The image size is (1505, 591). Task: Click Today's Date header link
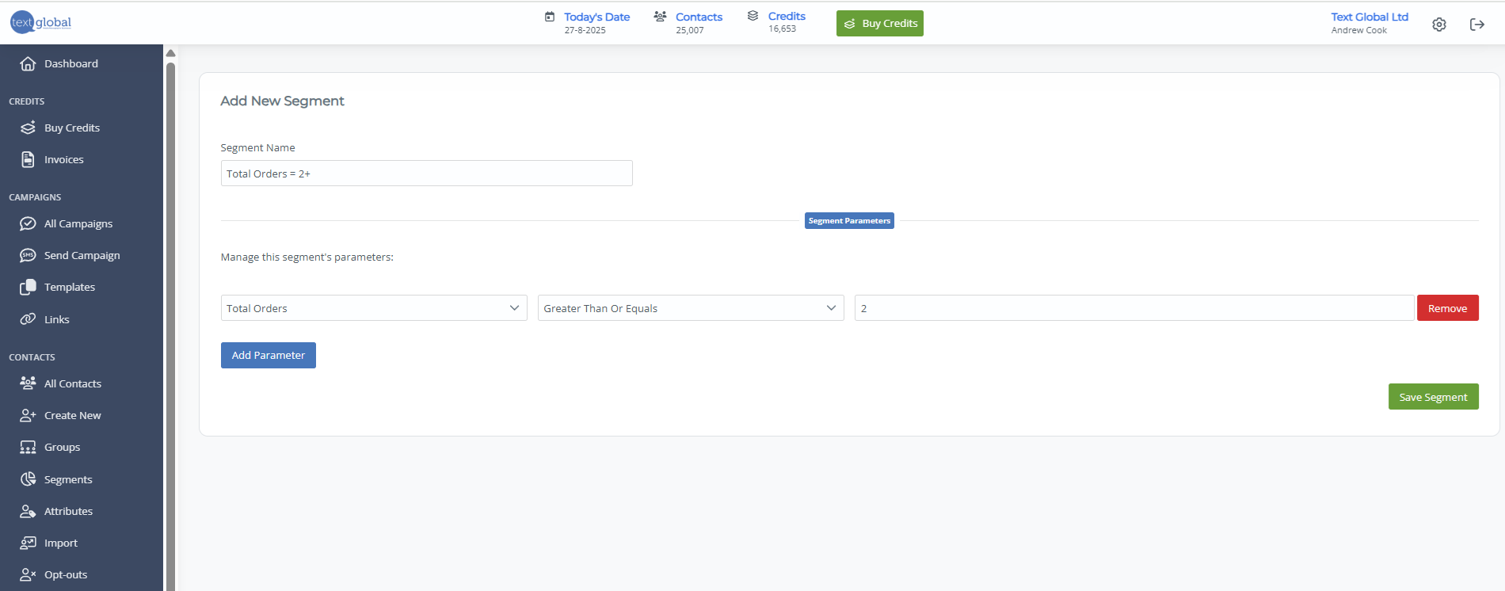coord(597,17)
